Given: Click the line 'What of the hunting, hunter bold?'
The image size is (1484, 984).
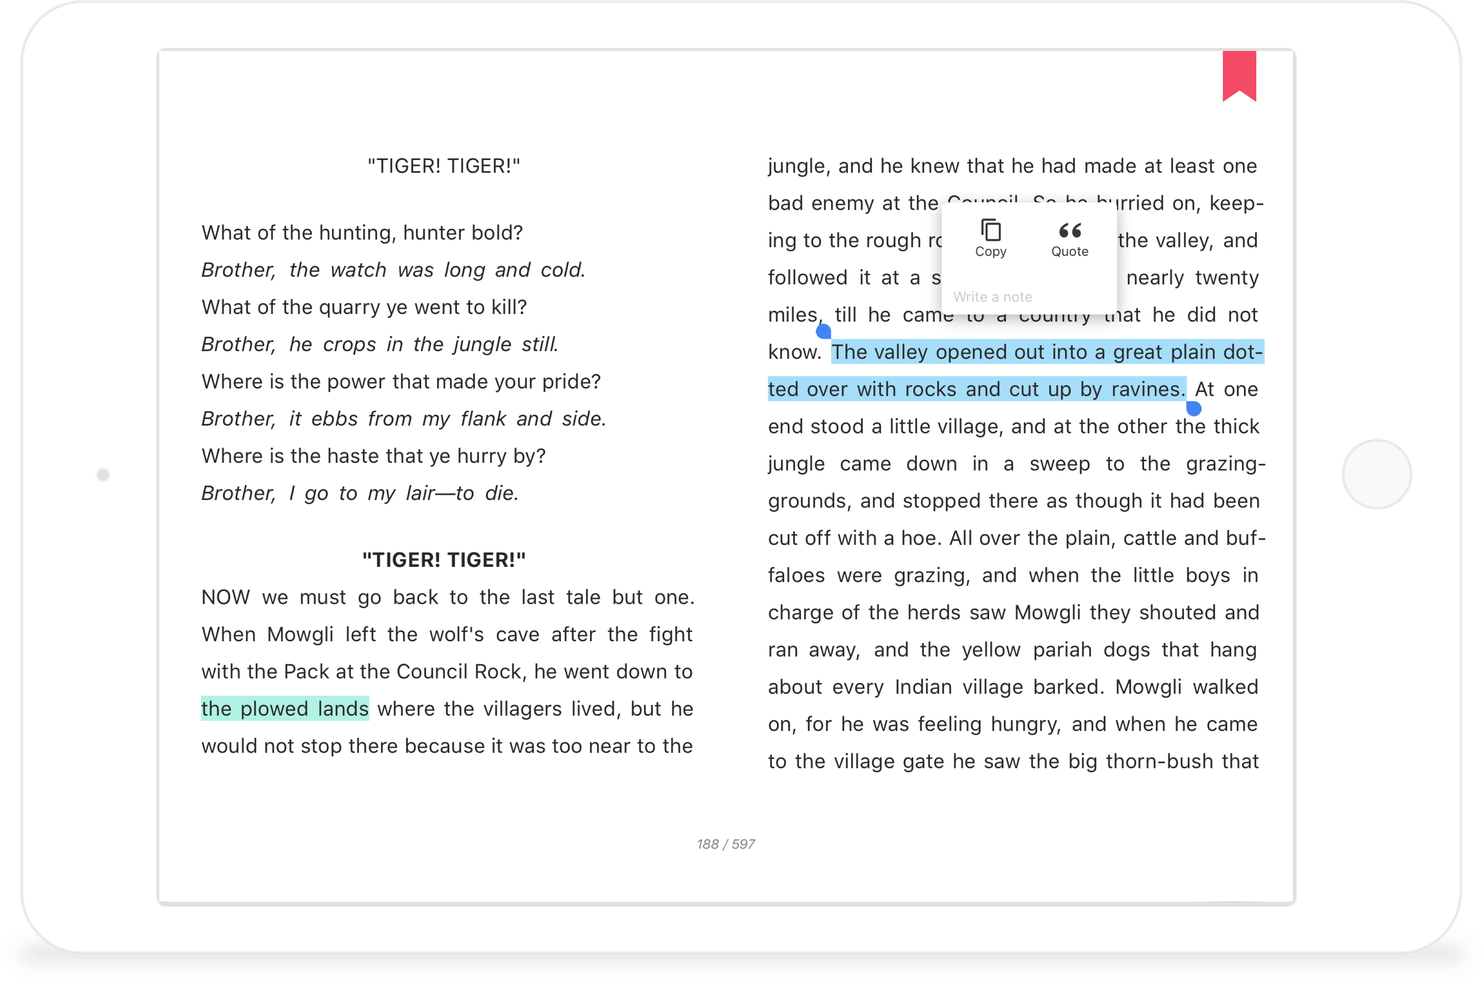Looking at the screenshot, I should 362,233.
